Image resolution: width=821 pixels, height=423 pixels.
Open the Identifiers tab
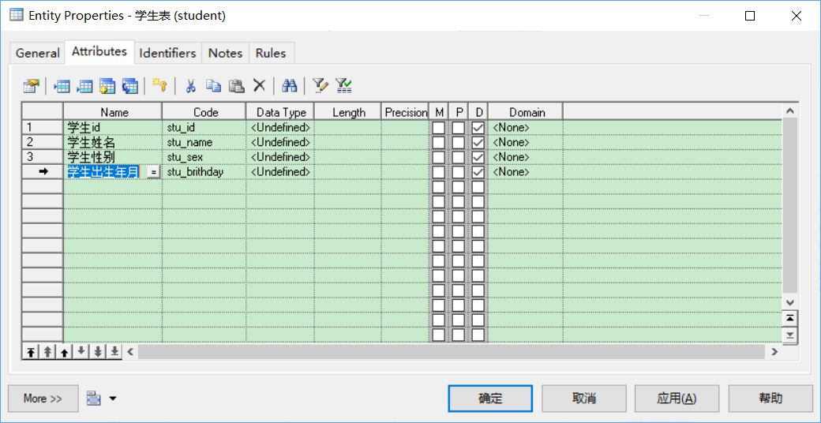pos(167,53)
